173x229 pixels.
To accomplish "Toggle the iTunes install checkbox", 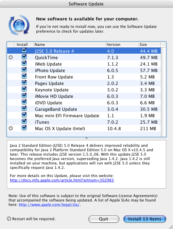I will click(24, 121).
